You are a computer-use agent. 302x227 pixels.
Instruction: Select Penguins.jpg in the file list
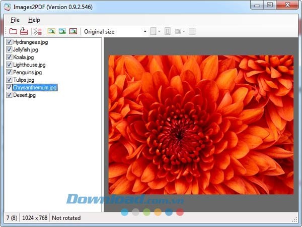27,72
